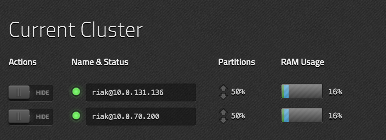Image resolution: width=386 pixels, height=140 pixels.
Task: Click the green status indicator for riak@10.0.70.200
Action: pyautogui.click(x=76, y=116)
